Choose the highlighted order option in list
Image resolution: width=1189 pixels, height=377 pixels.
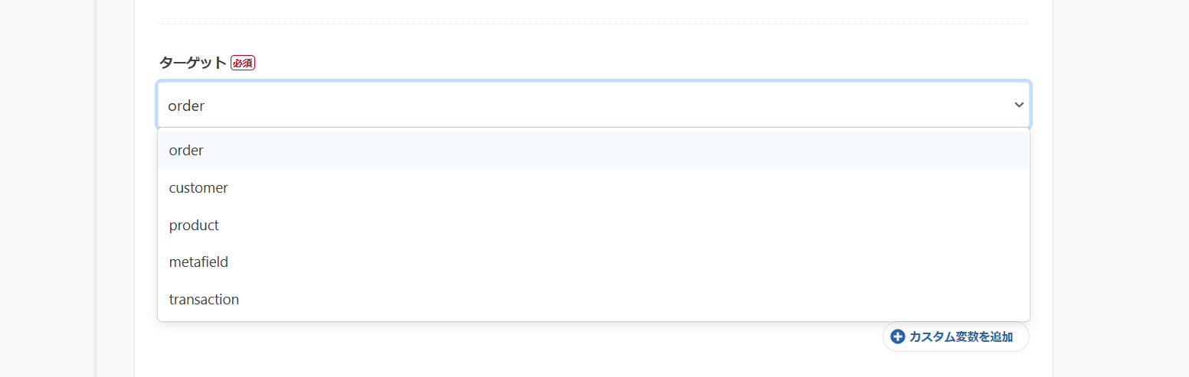click(594, 151)
